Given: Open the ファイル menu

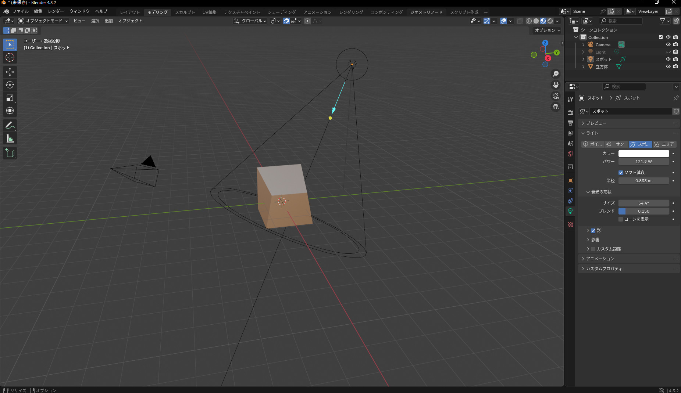Looking at the screenshot, I should click(20, 11).
